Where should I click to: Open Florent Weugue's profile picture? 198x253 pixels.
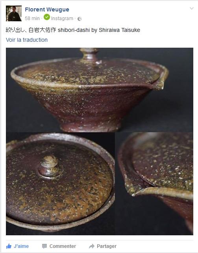point(14,13)
